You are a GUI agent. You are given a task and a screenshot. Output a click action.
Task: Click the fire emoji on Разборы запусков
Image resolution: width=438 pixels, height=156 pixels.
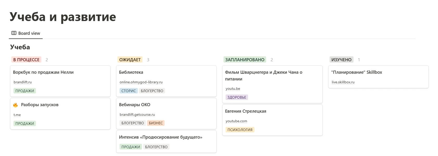(x=16, y=105)
